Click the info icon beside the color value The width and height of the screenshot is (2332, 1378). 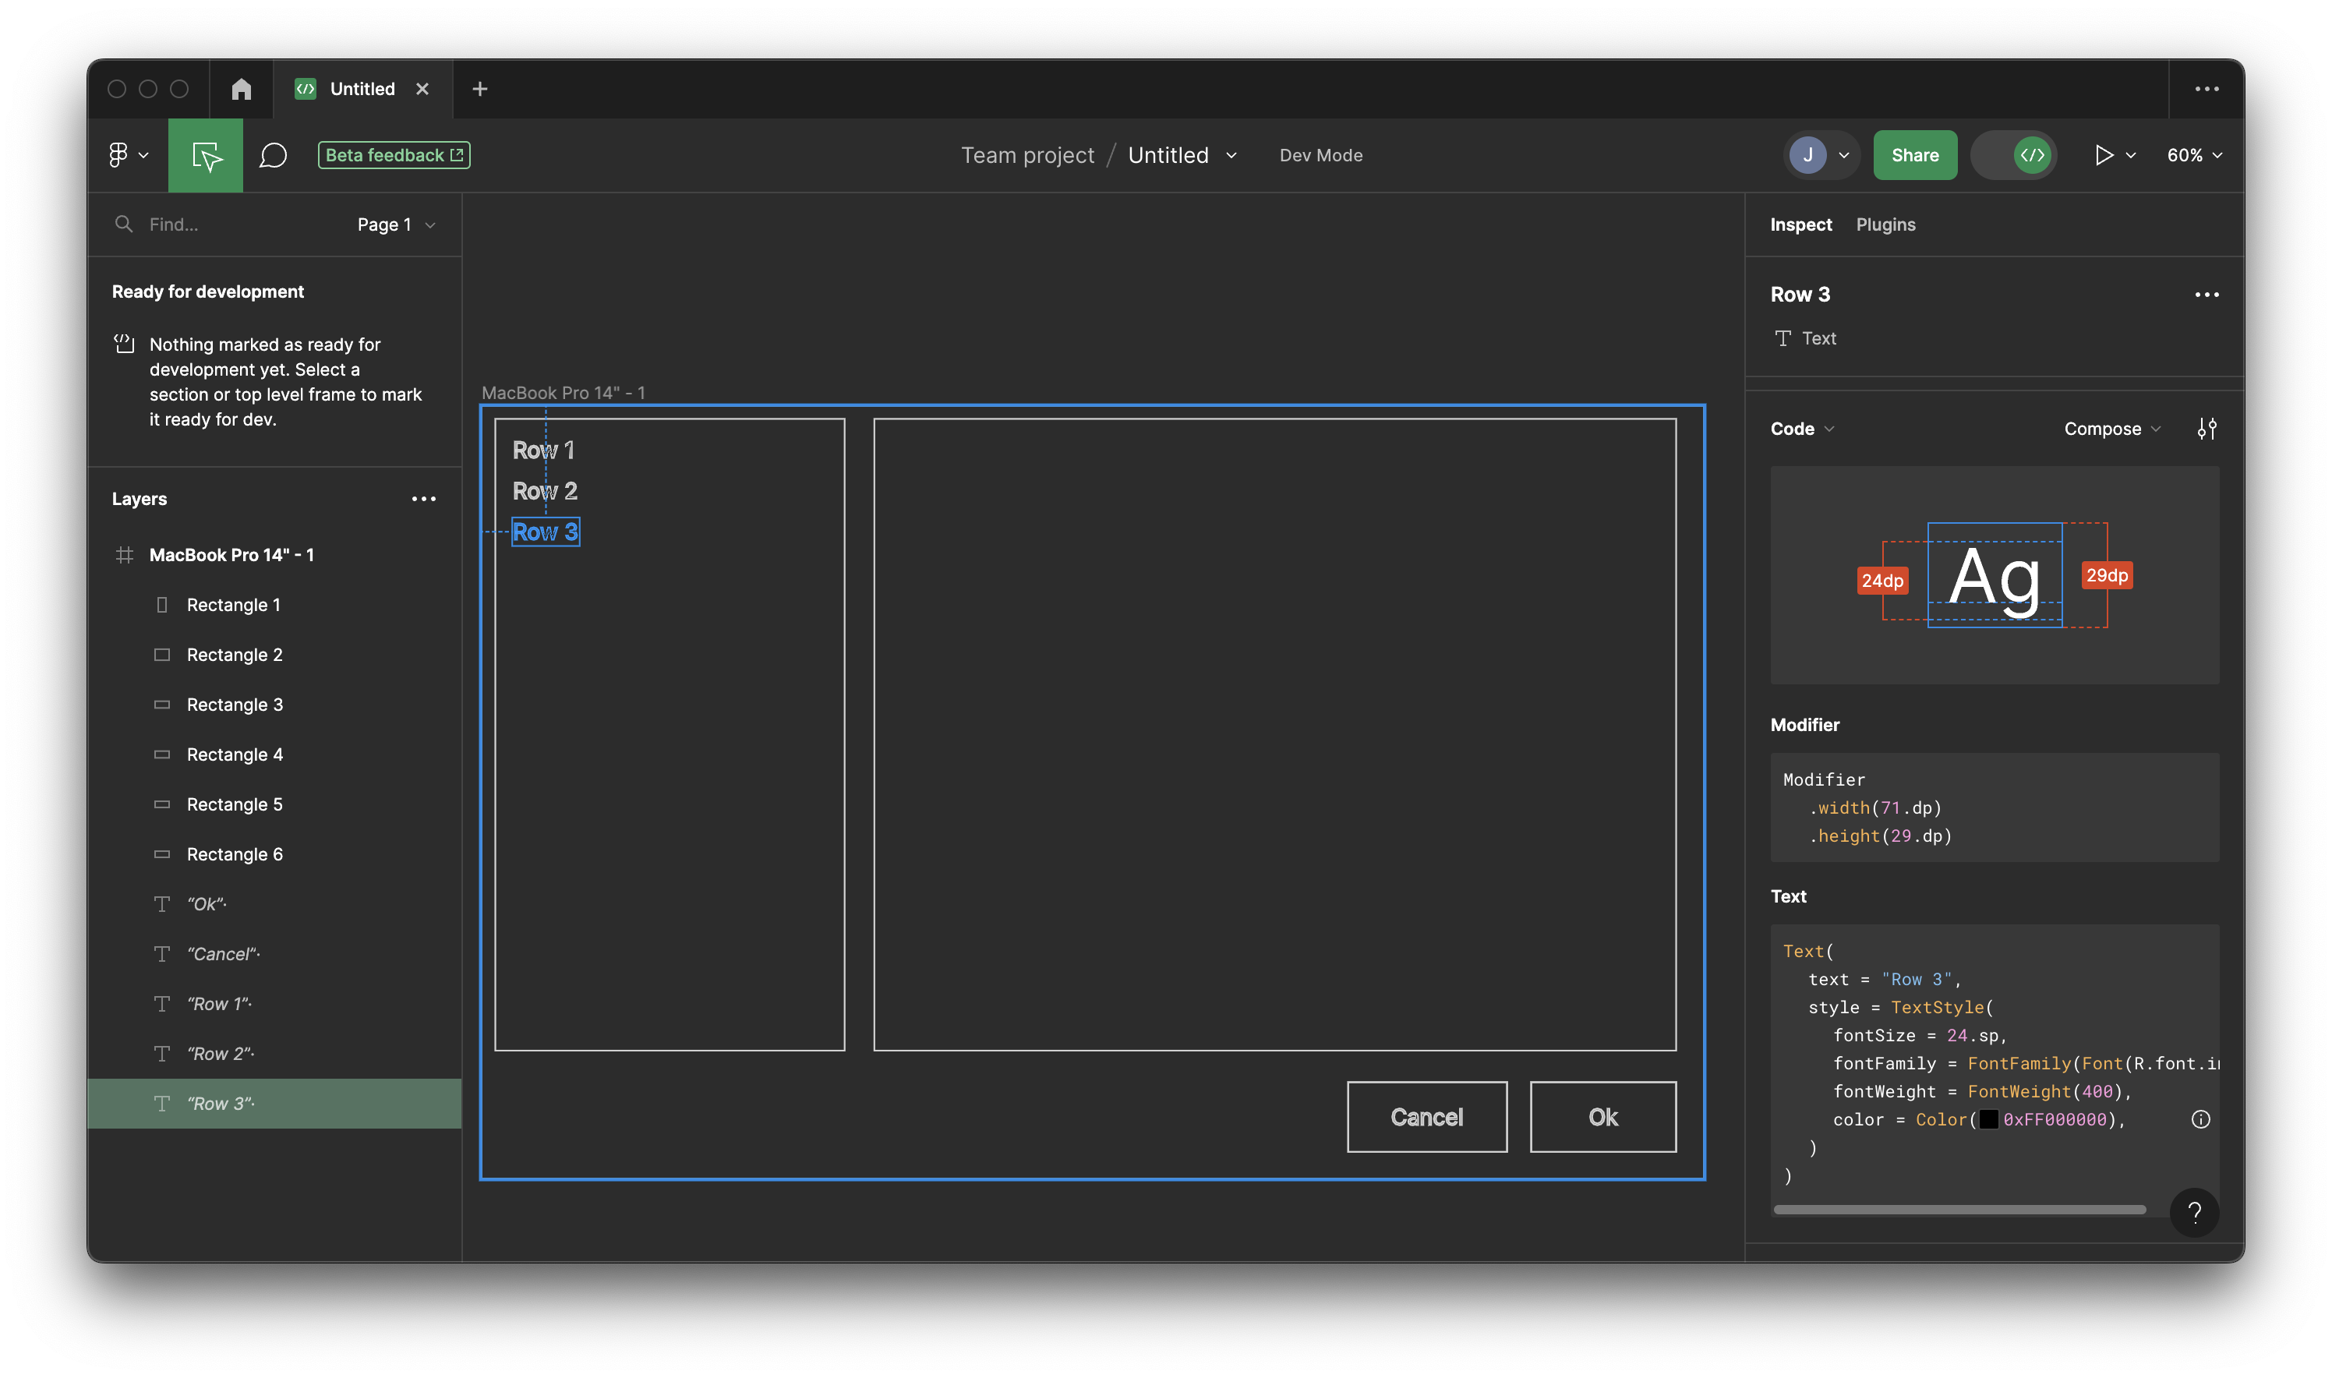pyautogui.click(x=2199, y=1120)
